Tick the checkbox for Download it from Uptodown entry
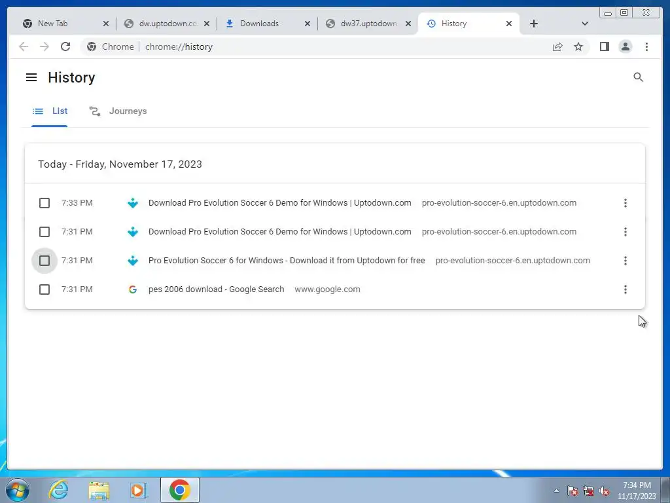This screenshot has height=503, width=670. pyautogui.click(x=44, y=261)
